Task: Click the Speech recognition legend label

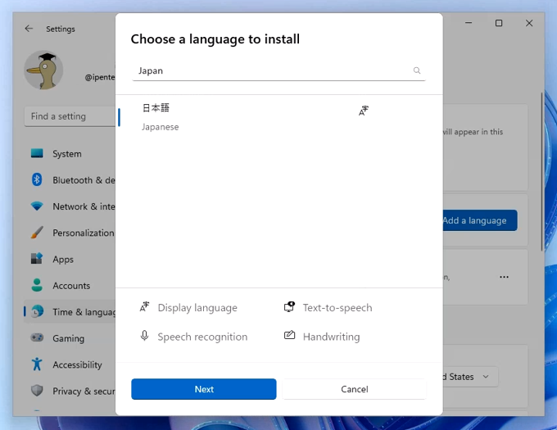Action: (202, 337)
